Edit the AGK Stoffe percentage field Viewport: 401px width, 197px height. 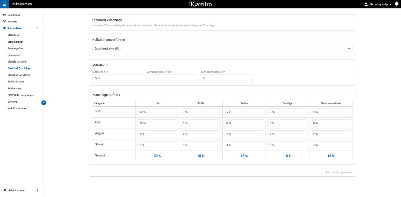(201, 123)
